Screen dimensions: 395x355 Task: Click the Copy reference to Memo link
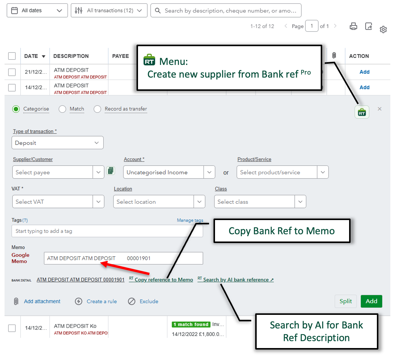point(161,280)
